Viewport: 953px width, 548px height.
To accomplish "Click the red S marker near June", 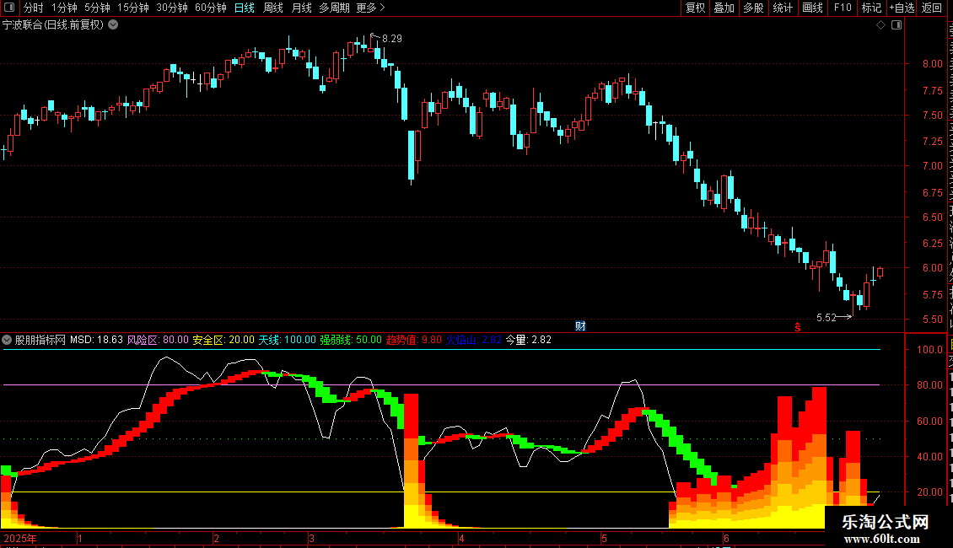I will [x=798, y=327].
